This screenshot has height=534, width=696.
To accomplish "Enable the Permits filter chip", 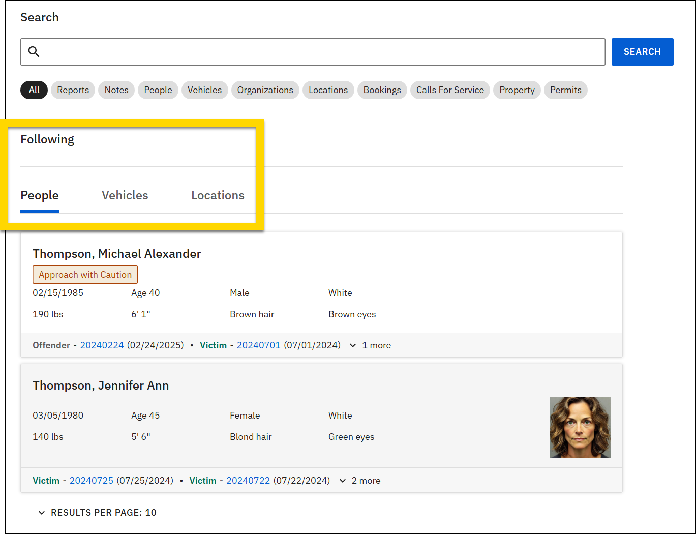I will click(x=565, y=90).
